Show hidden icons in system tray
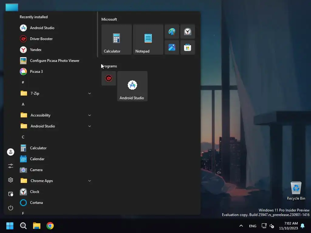Viewport: 311px width, 233px height. tap(241, 226)
